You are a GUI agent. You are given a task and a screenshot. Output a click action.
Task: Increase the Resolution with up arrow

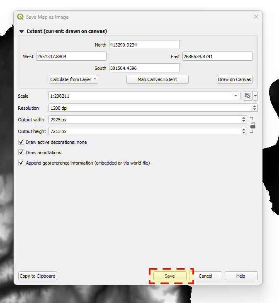click(x=255, y=106)
